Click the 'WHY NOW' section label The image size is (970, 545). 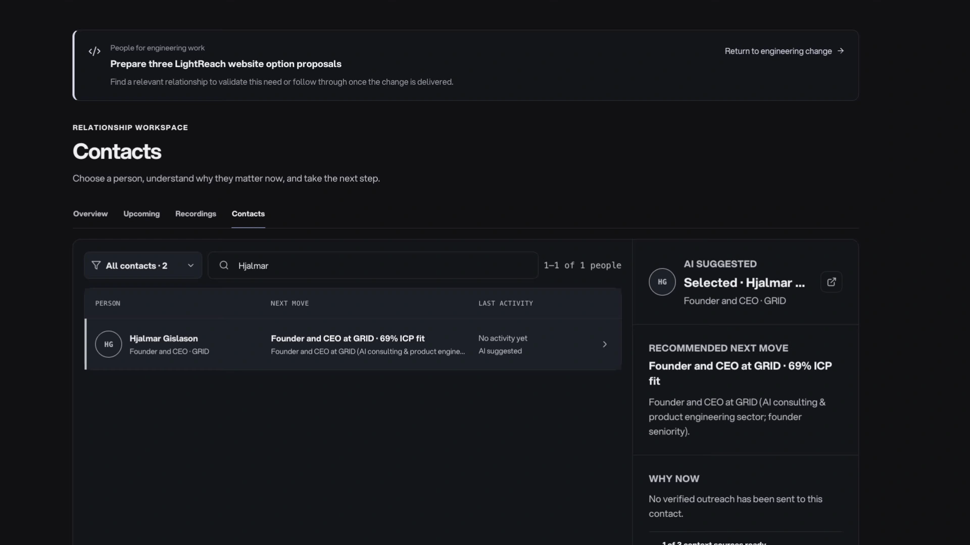674,479
